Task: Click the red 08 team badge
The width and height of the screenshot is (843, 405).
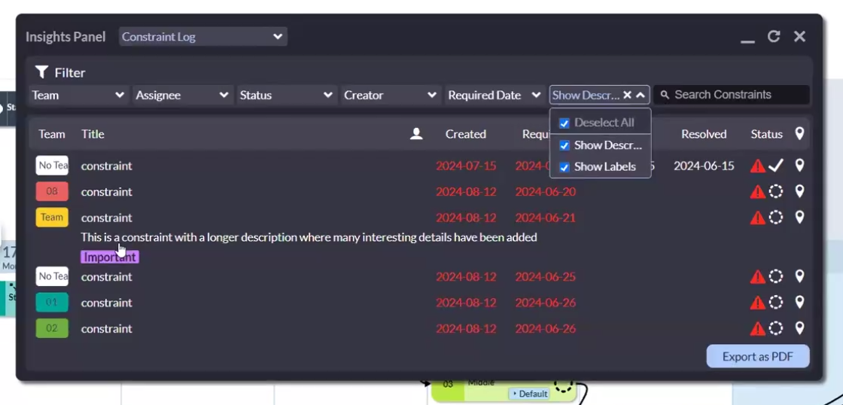Action: click(x=52, y=191)
